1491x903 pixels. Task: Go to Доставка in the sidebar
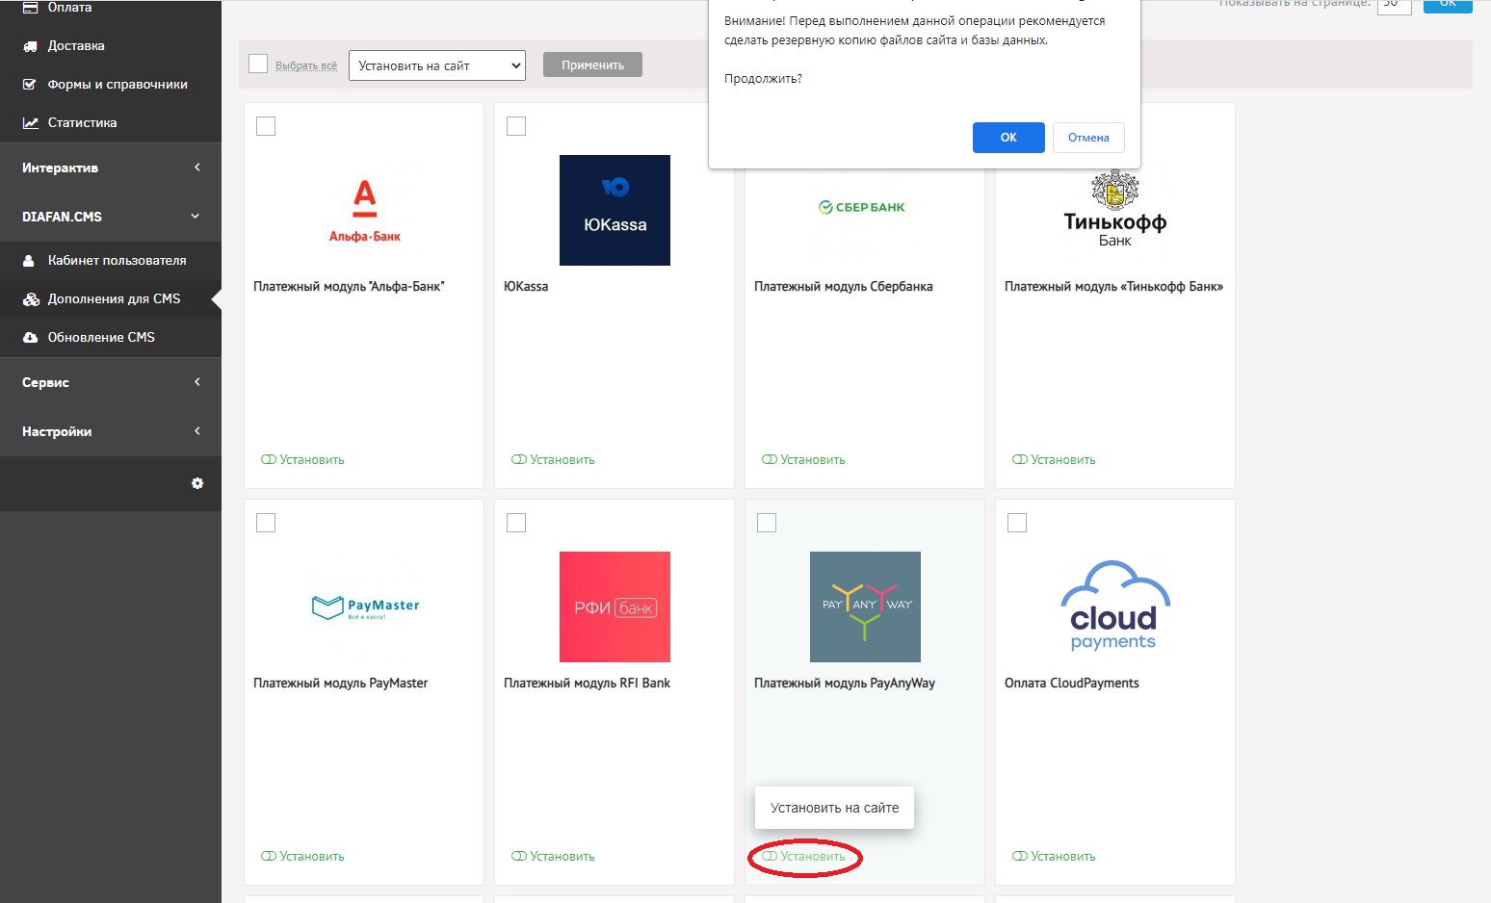(x=76, y=46)
